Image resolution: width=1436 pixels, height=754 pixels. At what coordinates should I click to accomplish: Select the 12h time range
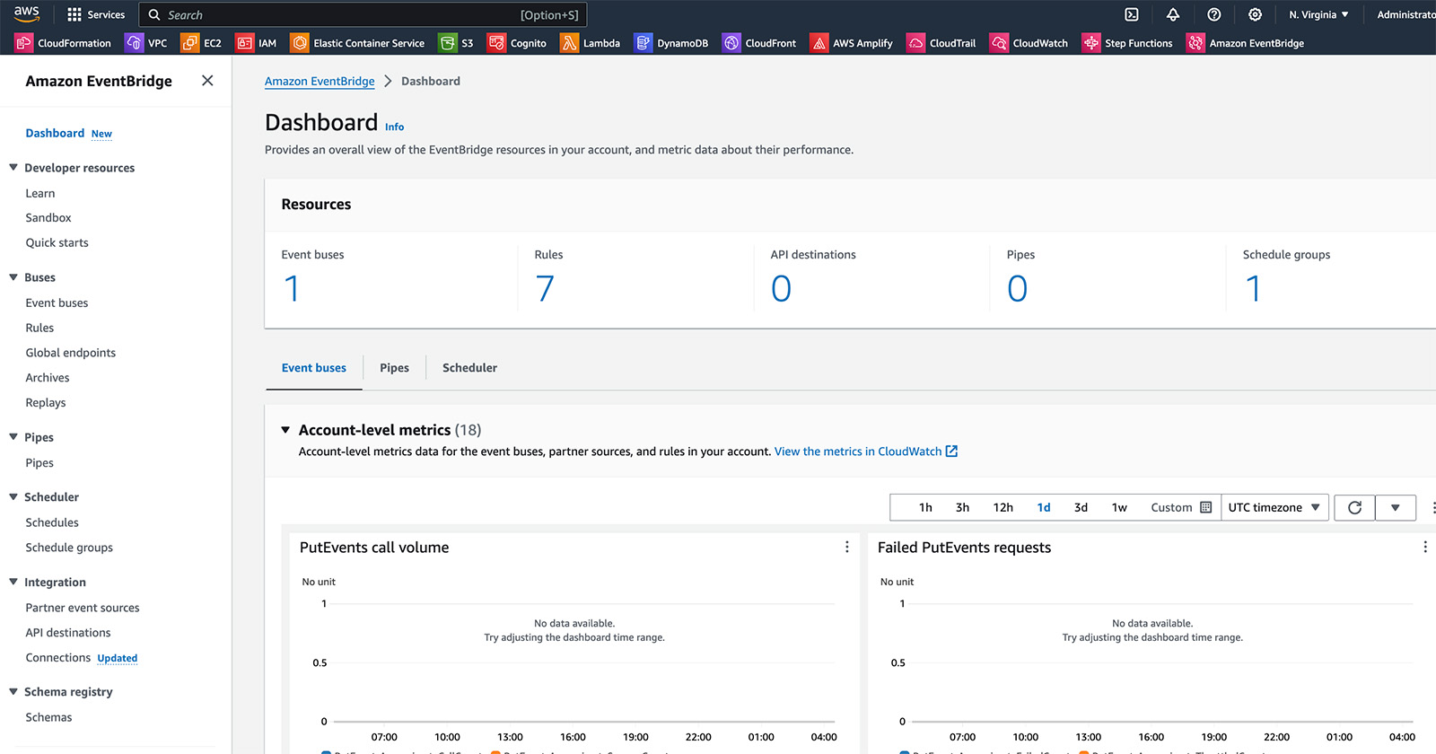click(1003, 507)
